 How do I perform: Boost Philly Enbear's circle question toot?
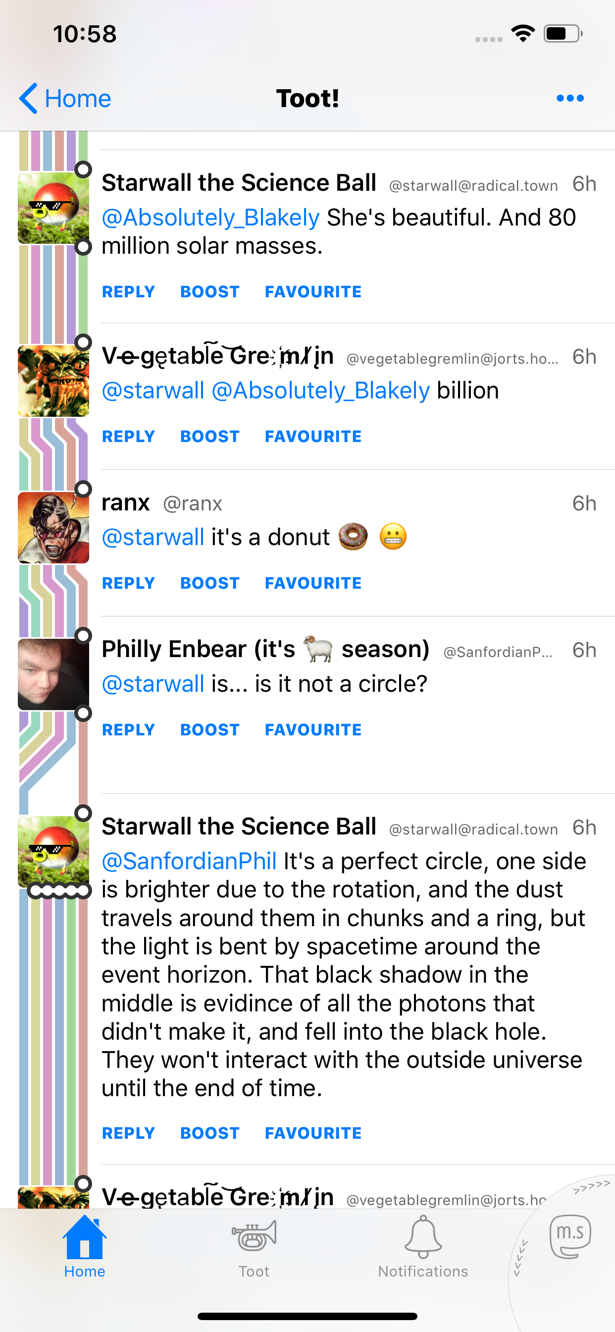[x=209, y=729]
